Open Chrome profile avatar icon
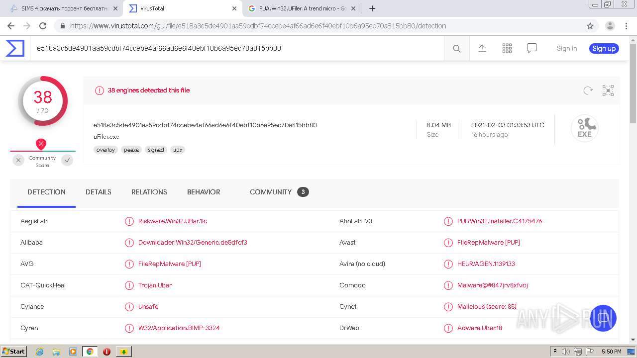 coord(610,26)
